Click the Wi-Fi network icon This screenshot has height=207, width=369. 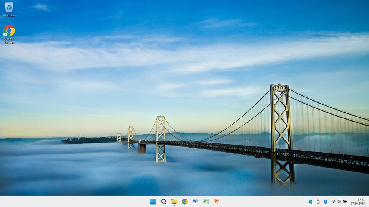(x=333, y=202)
